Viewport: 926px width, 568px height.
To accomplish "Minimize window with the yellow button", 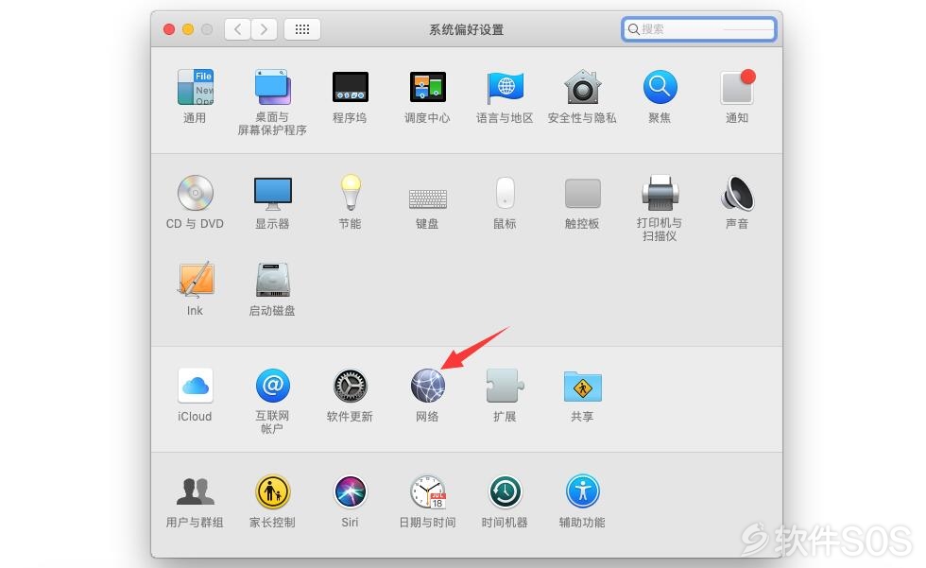I will pos(188,29).
